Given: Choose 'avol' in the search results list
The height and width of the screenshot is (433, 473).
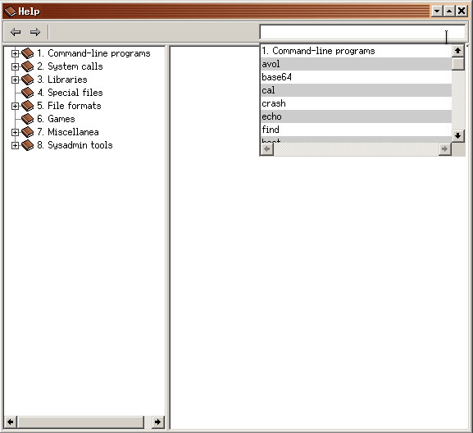Looking at the screenshot, I should click(x=356, y=64).
